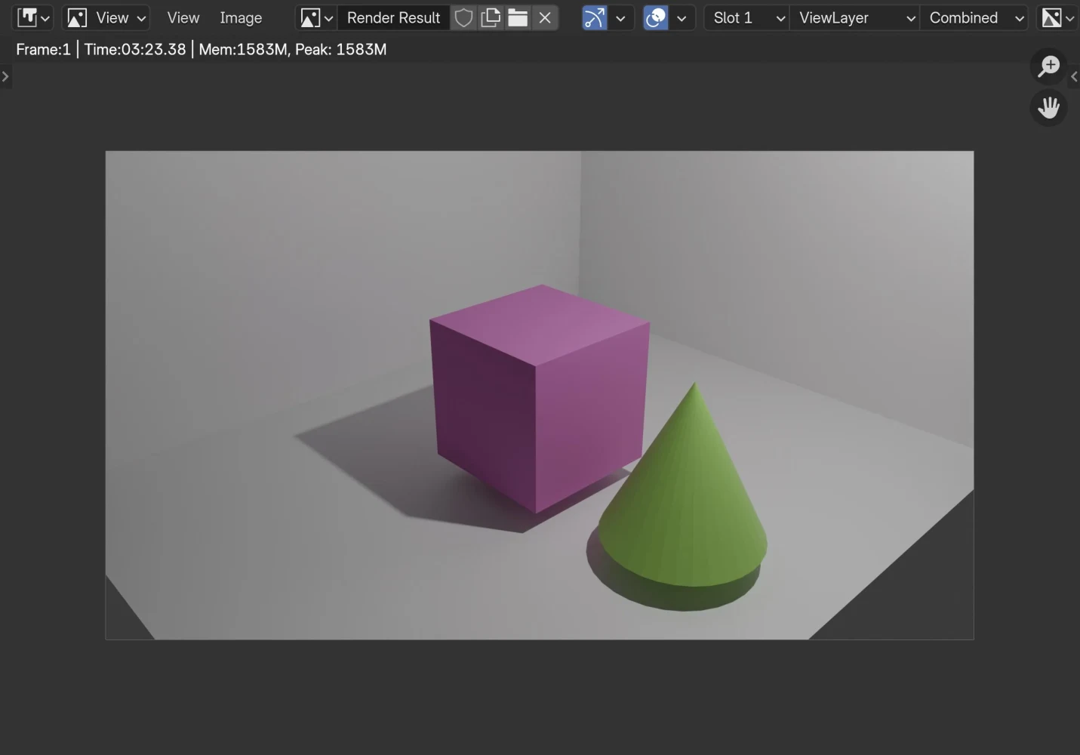Open the View mode dropdown
This screenshot has height=755, width=1080.
[106, 17]
